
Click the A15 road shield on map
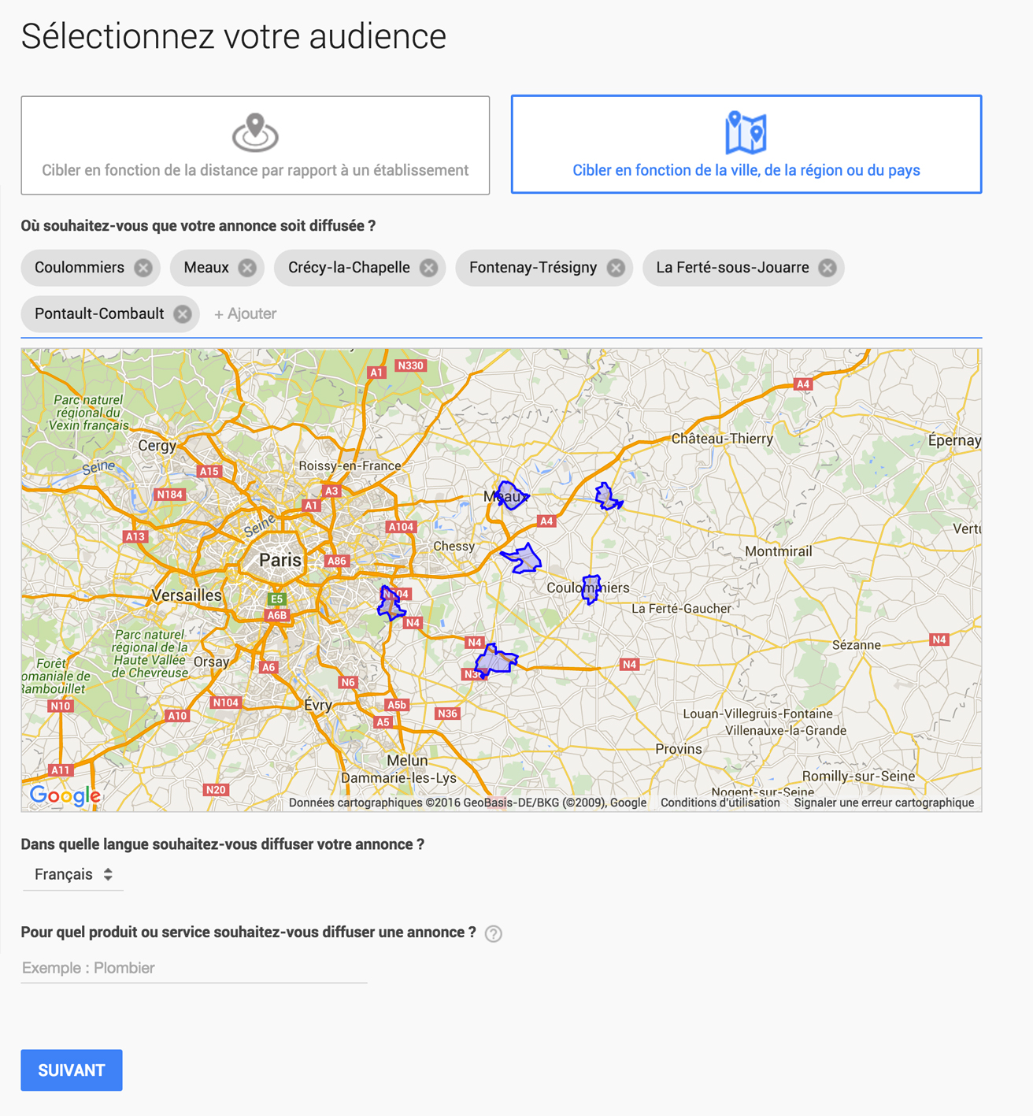click(209, 472)
